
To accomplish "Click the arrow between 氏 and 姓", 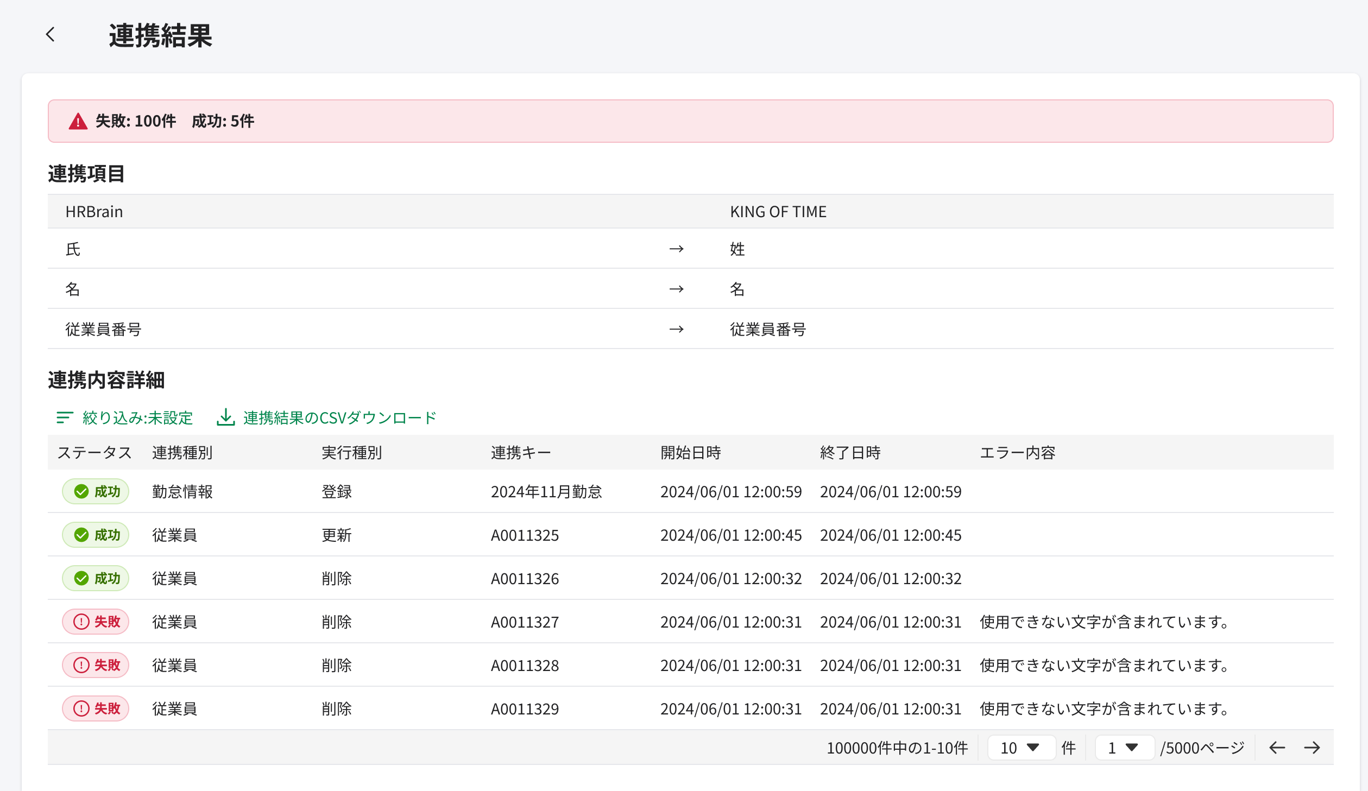I will click(676, 249).
